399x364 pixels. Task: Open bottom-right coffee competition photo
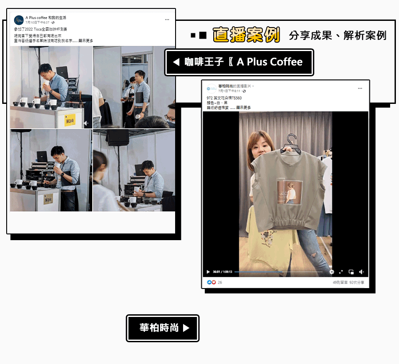[134, 170]
